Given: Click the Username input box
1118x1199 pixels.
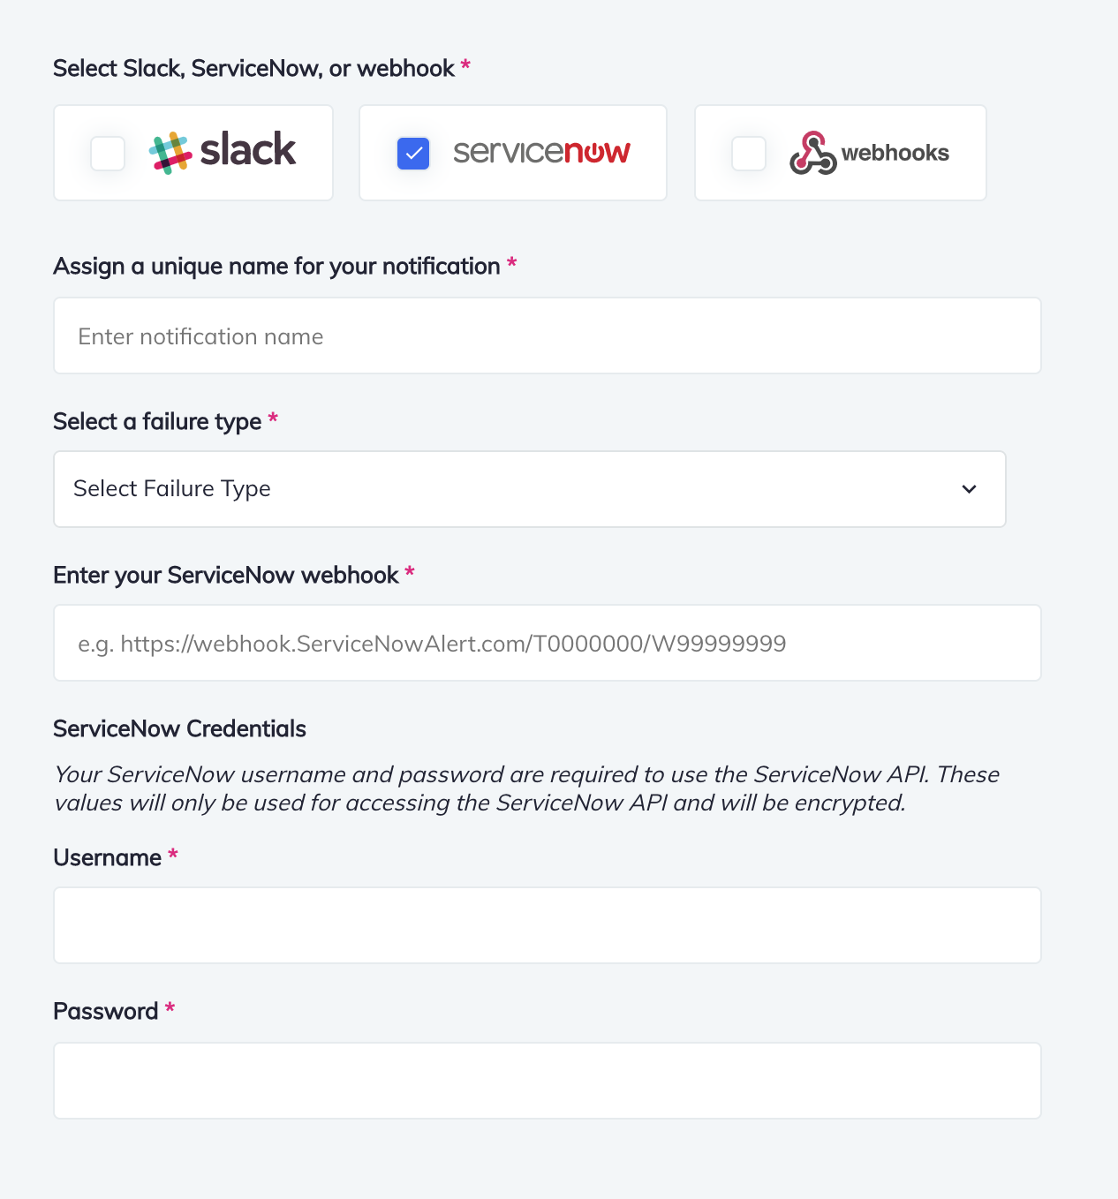Looking at the screenshot, I should (x=548, y=924).
